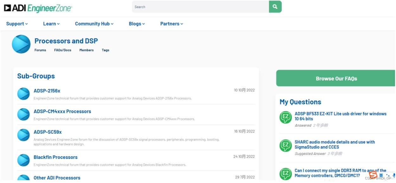
Task: Switch to the FAQs/Docs tab
Action: coord(63,50)
